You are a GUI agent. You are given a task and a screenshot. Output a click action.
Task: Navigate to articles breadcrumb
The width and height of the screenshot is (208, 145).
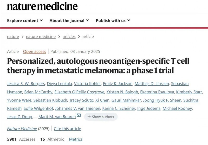[69, 36]
